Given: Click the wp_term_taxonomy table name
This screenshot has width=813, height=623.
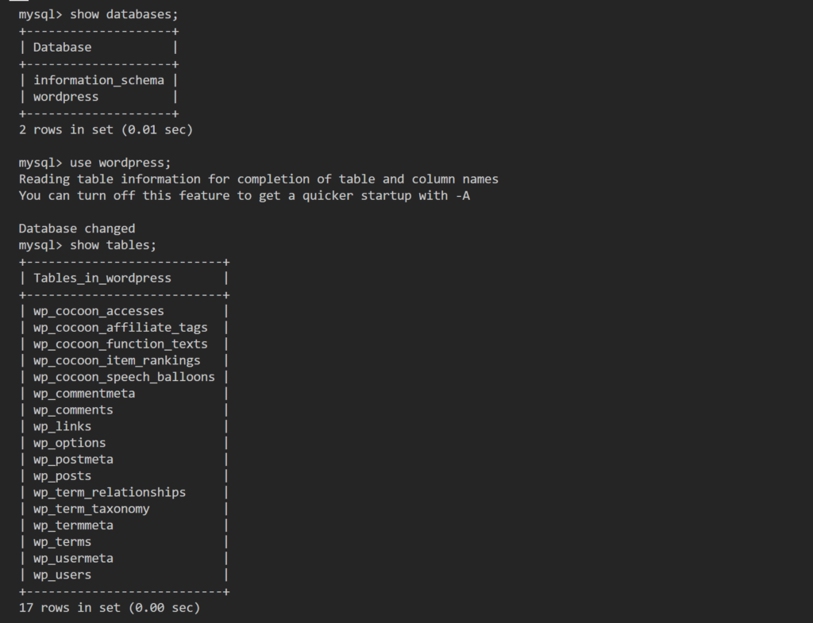Looking at the screenshot, I should 91,509.
